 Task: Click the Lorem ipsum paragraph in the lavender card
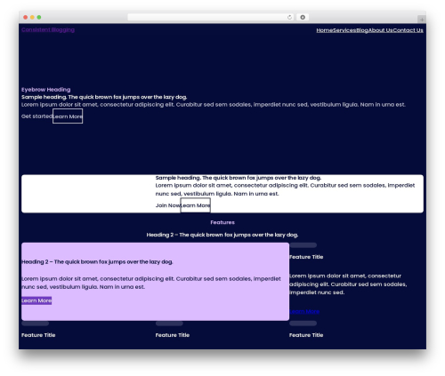pyautogui.click(x=151, y=283)
